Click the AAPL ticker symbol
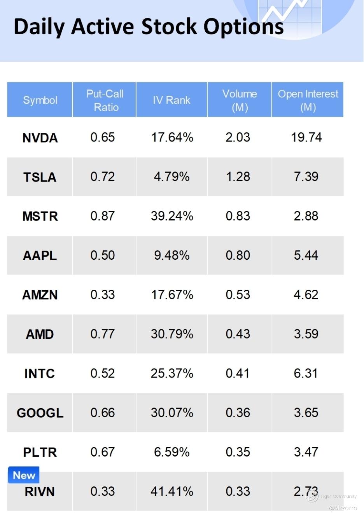This screenshot has width=364, height=516. click(x=40, y=255)
